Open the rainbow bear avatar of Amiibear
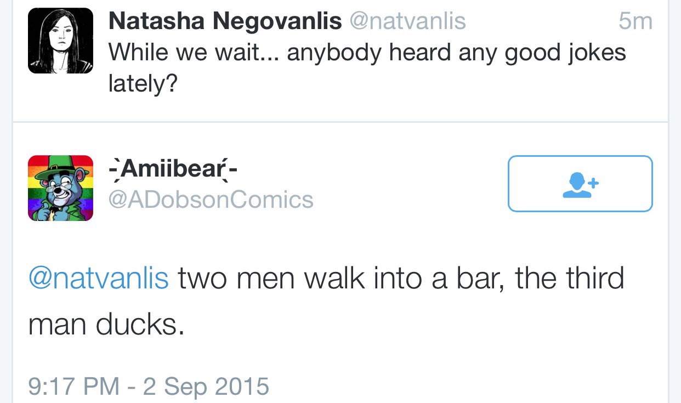Viewport: 681px width, 403px height. pyautogui.click(x=60, y=188)
